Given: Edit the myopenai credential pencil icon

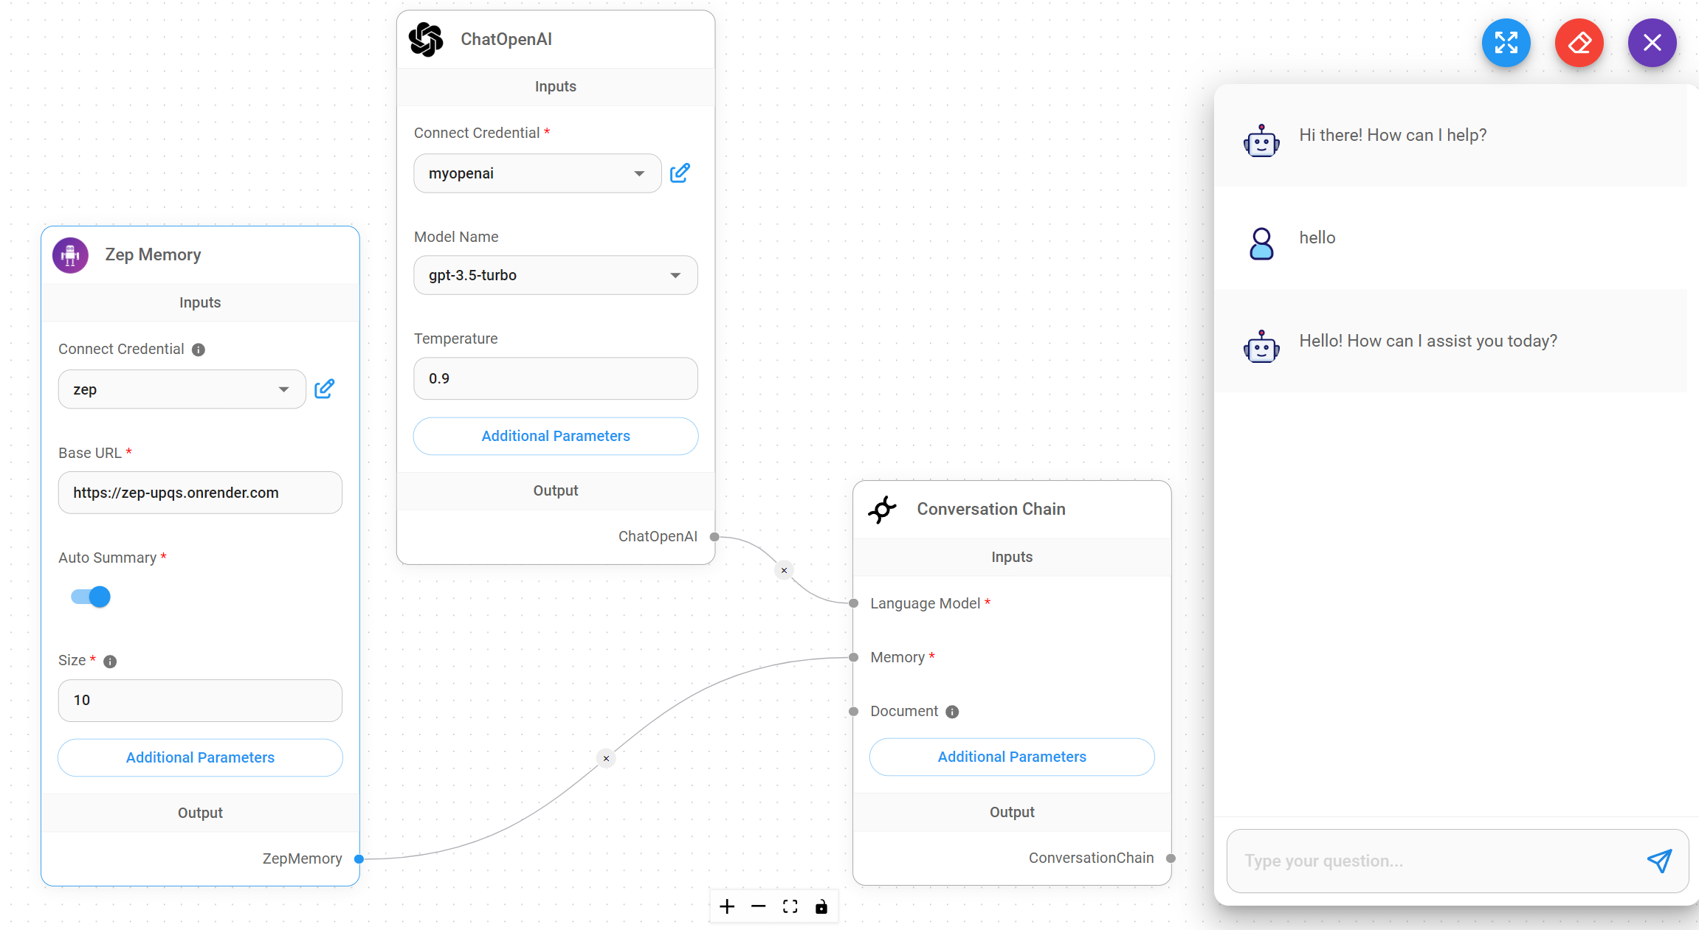Looking at the screenshot, I should click(680, 173).
